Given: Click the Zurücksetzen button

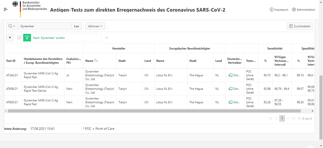Looking at the screenshot, I should (300, 26).
